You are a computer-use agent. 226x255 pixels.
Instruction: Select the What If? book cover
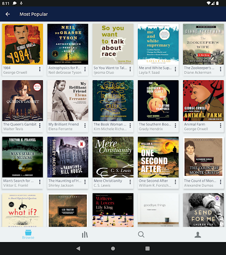pyautogui.click(x=22, y=210)
